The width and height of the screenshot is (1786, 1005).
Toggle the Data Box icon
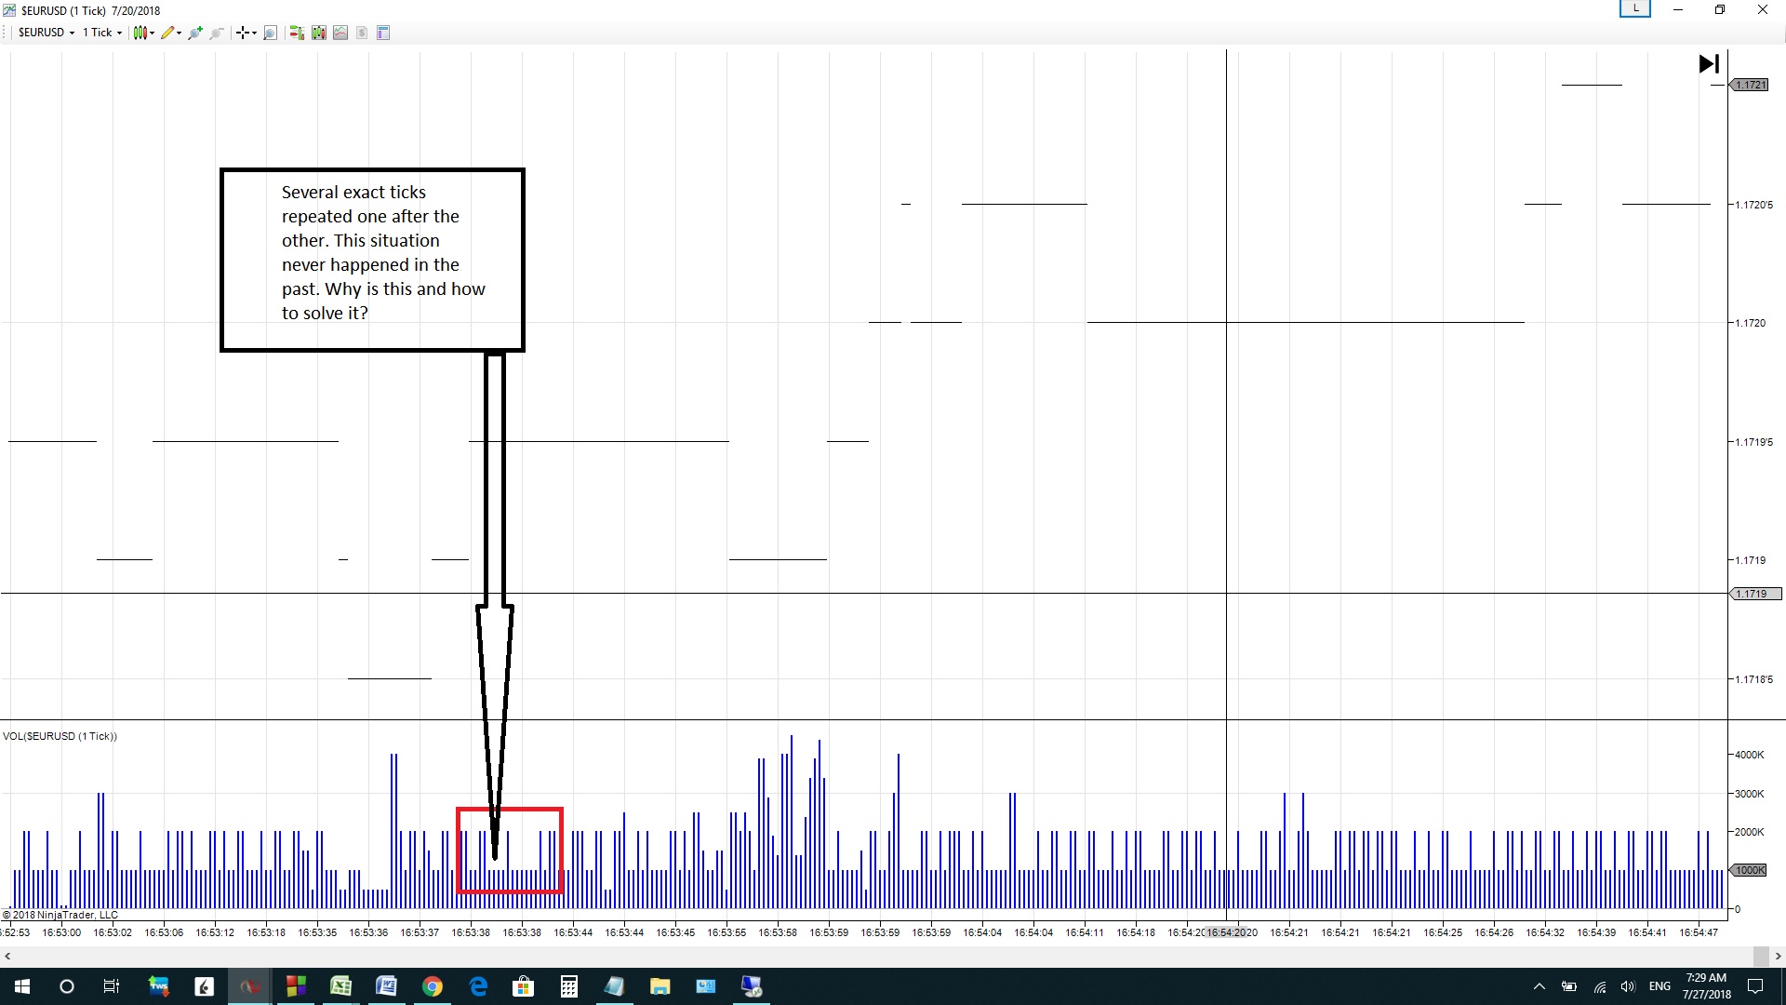(383, 33)
